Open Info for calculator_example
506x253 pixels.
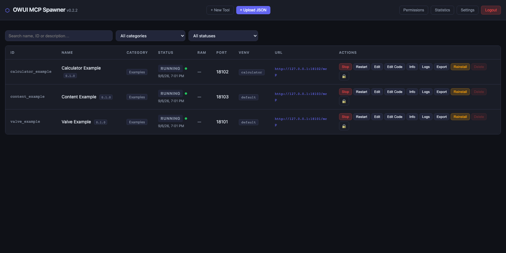click(x=412, y=67)
